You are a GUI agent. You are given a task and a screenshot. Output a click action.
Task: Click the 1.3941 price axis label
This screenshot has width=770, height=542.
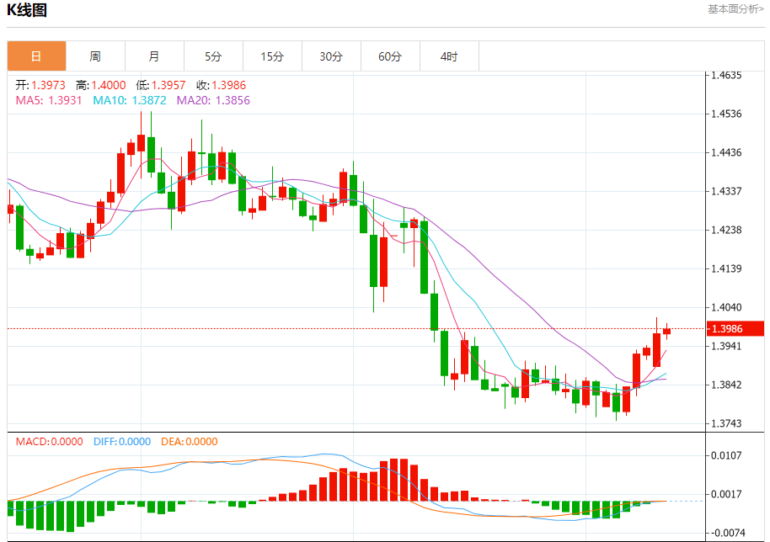(726, 346)
